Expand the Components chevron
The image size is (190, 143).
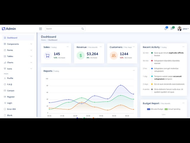pyautogui.click(x=31, y=44)
